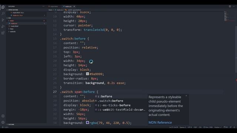The width and height of the screenshot is (237, 133).
Task: Click the Spaces indentation status item
Action: pyautogui.click(x=183, y=127)
